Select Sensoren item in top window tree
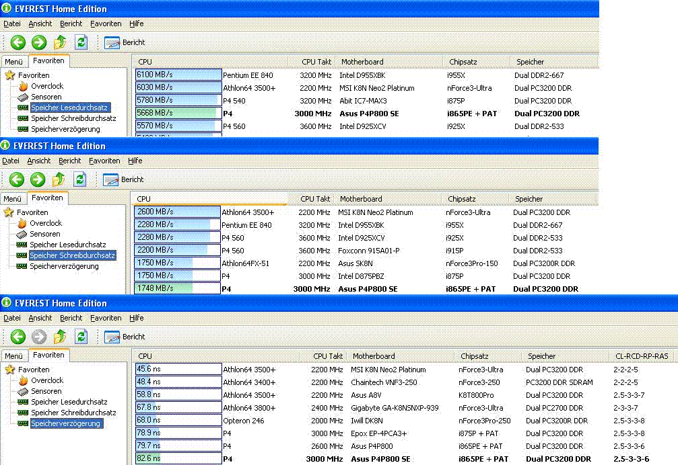Viewport: 678px width, 465px height. click(x=46, y=97)
